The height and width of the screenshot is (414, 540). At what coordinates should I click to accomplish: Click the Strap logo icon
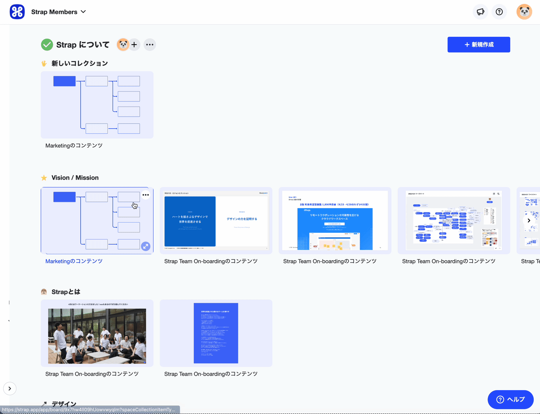tap(17, 12)
